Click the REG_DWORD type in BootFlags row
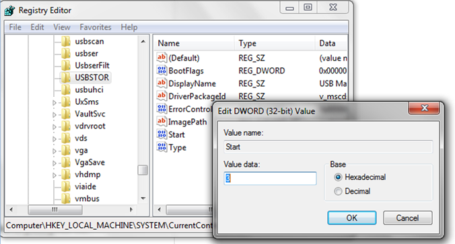Image resolution: width=455 pixels, height=244 pixels. click(262, 71)
